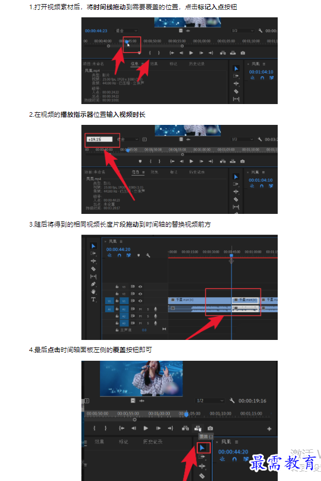Click the Insert button in step 4 screenshot

[185, 428]
